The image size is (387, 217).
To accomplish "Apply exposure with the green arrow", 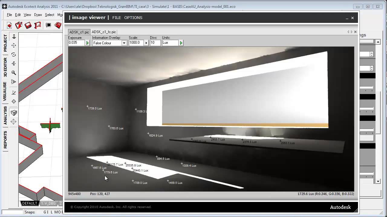I will coord(87,43).
